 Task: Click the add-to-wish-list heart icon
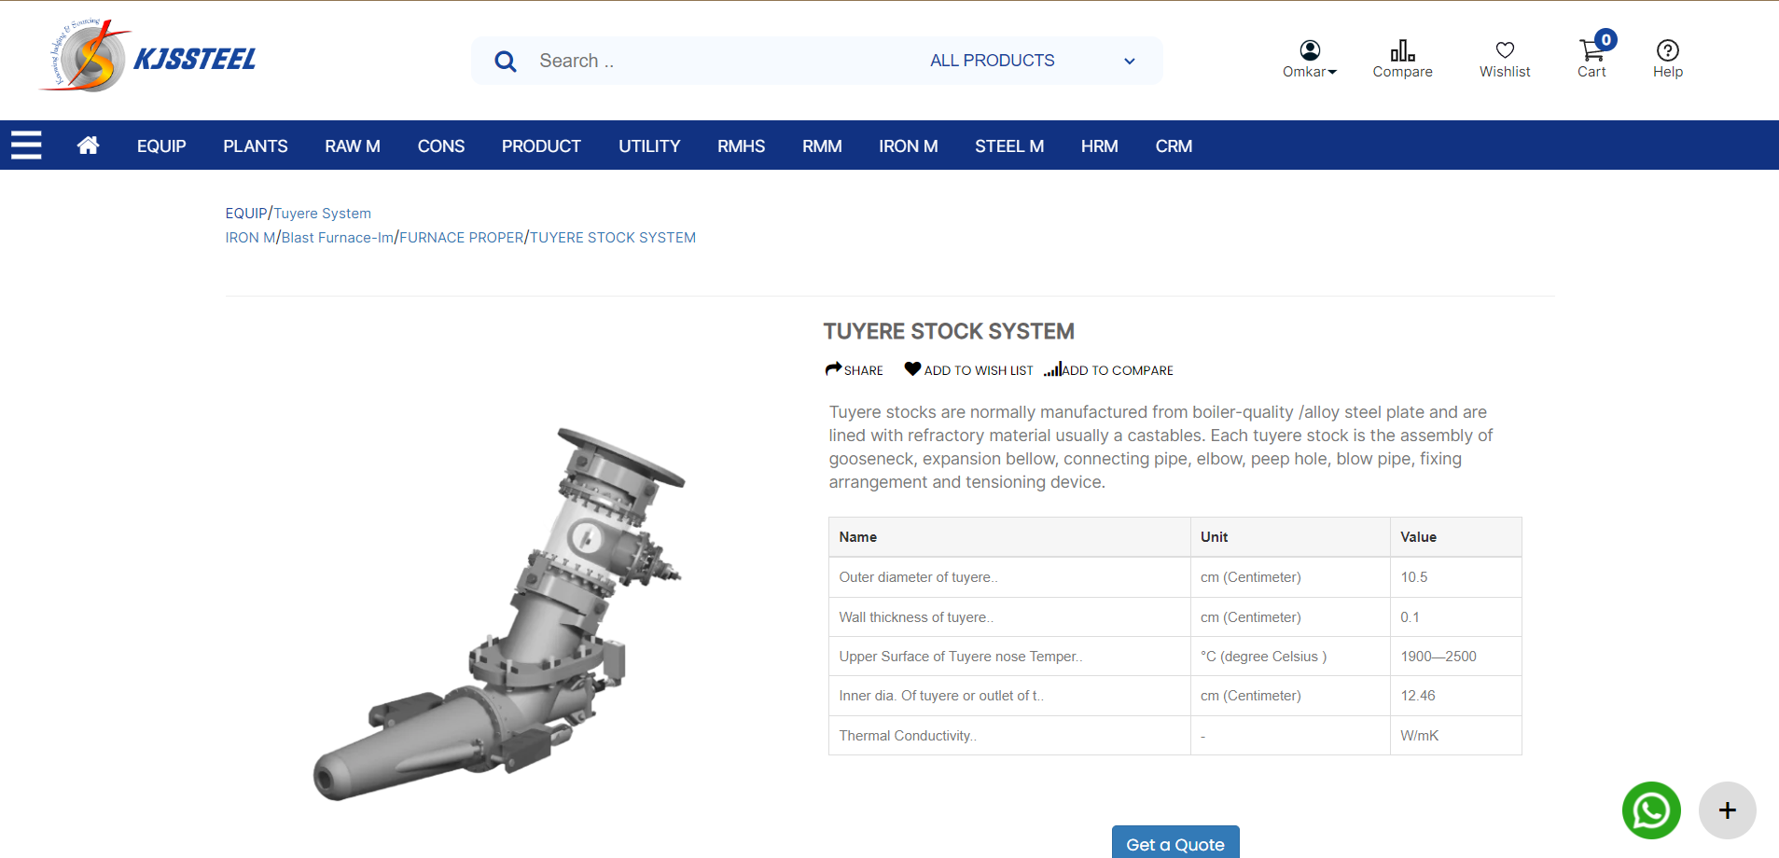point(912,369)
